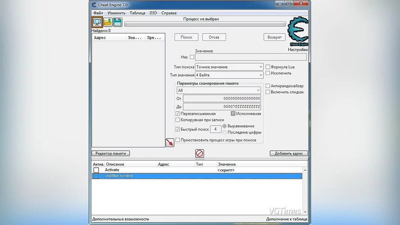Click Найдено: 0 found counter
This screenshot has height=225, width=400.
[x=101, y=31]
